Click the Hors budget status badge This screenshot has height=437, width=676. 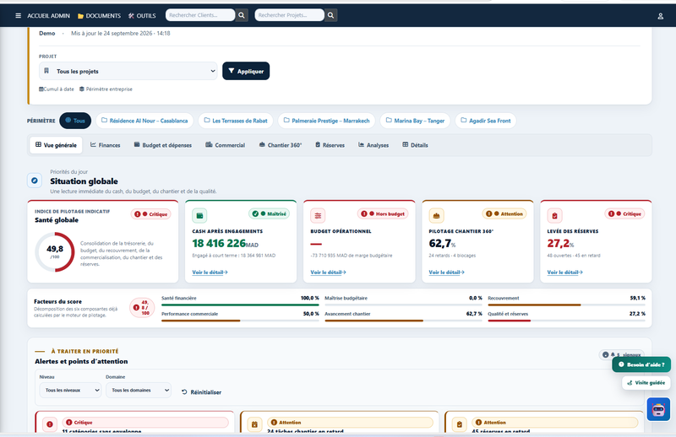(383, 213)
